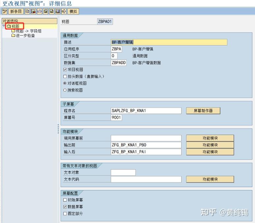Click the empty 调用屏幕前 input field
The image size is (255, 223).
(146, 138)
